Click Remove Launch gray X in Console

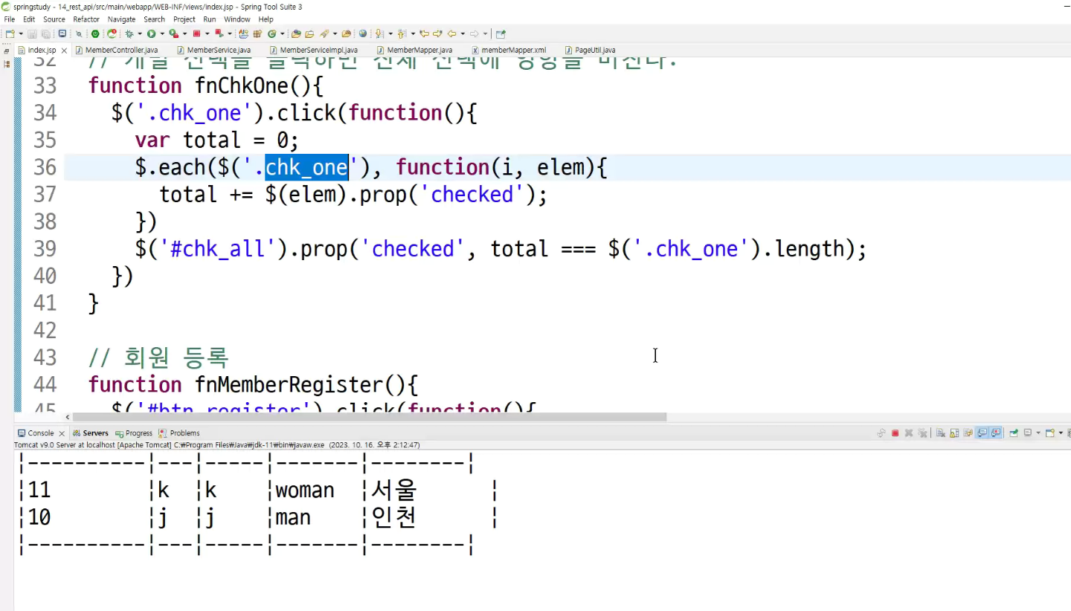pos(909,433)
